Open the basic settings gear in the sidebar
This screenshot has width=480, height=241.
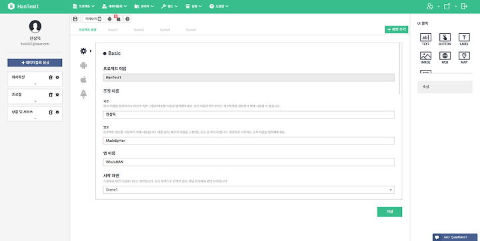[x=83, y=51]
